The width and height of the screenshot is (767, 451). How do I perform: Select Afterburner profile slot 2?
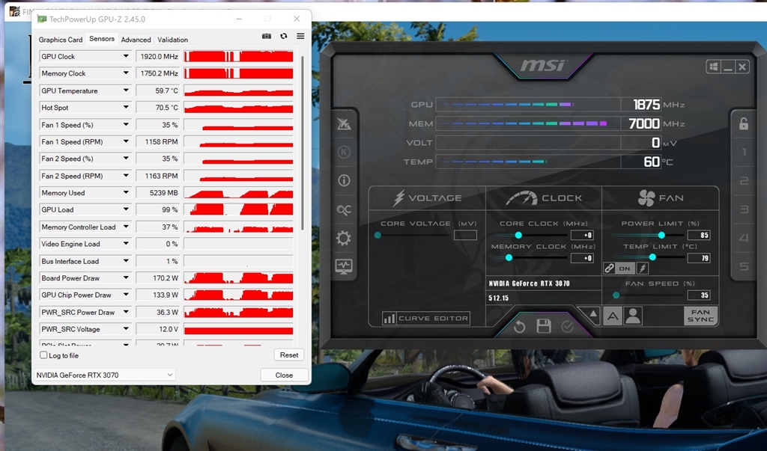pos(744,181)
